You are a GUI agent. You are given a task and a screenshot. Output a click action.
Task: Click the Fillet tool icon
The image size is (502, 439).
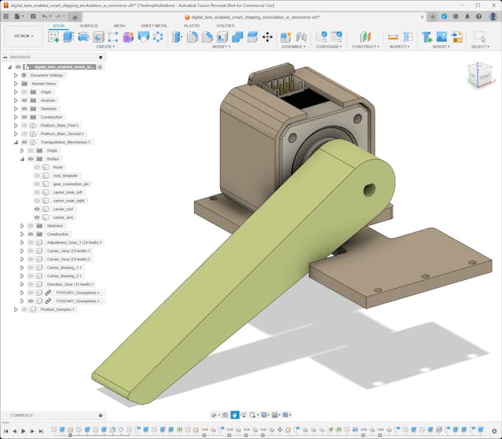coord(192,36)
